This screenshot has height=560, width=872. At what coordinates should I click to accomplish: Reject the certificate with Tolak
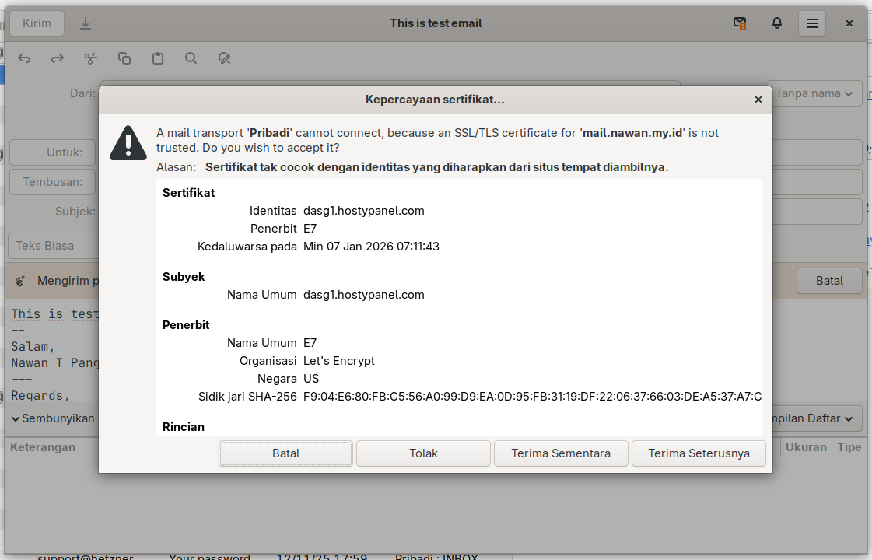(423, 453)
